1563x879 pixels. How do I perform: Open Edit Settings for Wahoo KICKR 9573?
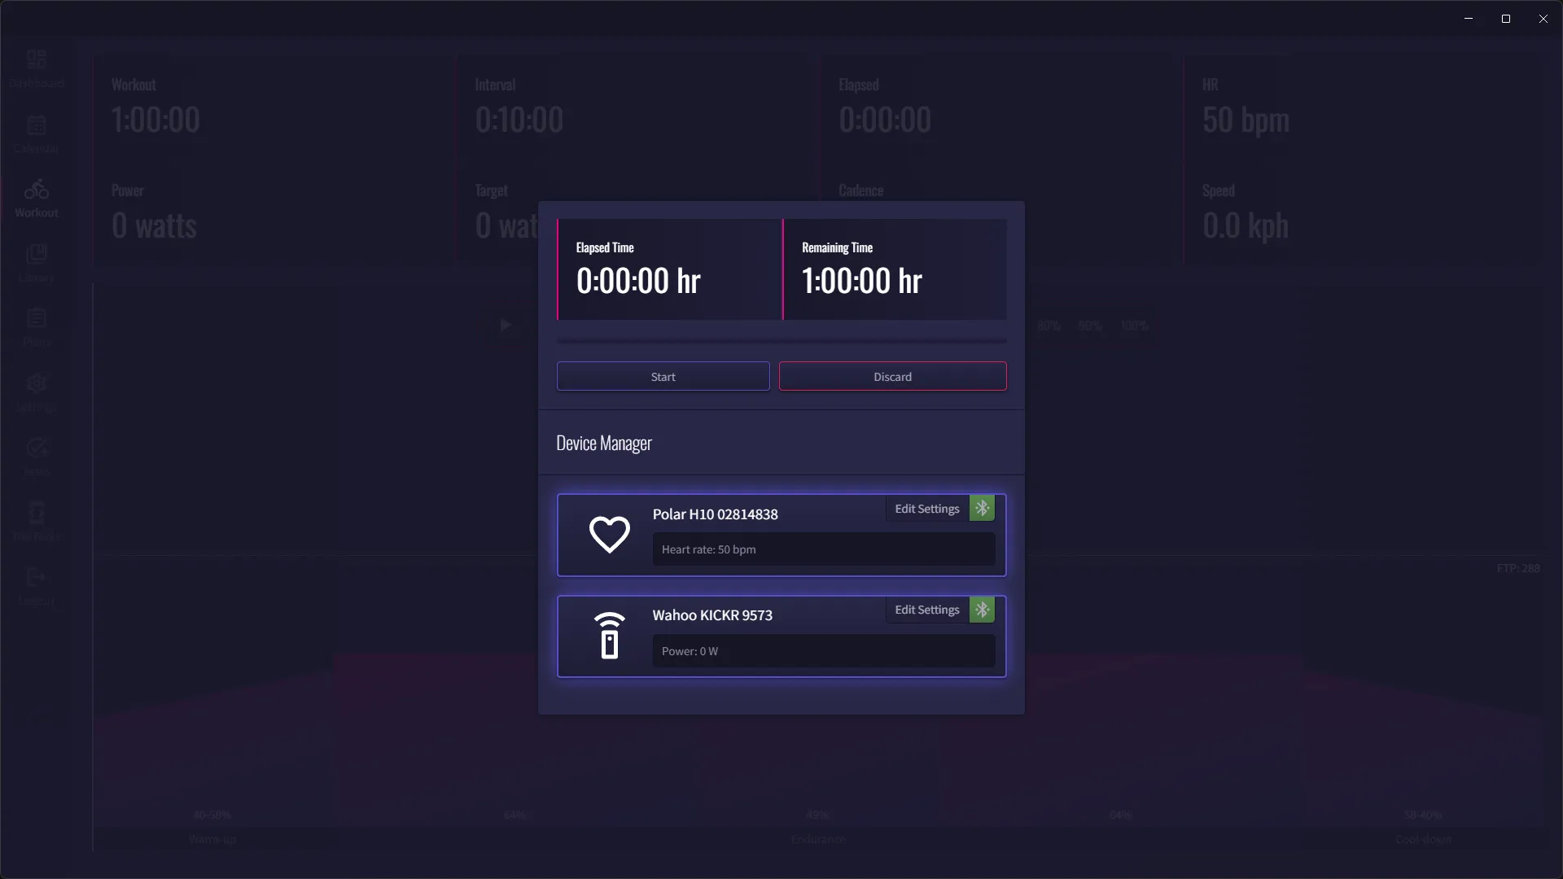(926, 610)
